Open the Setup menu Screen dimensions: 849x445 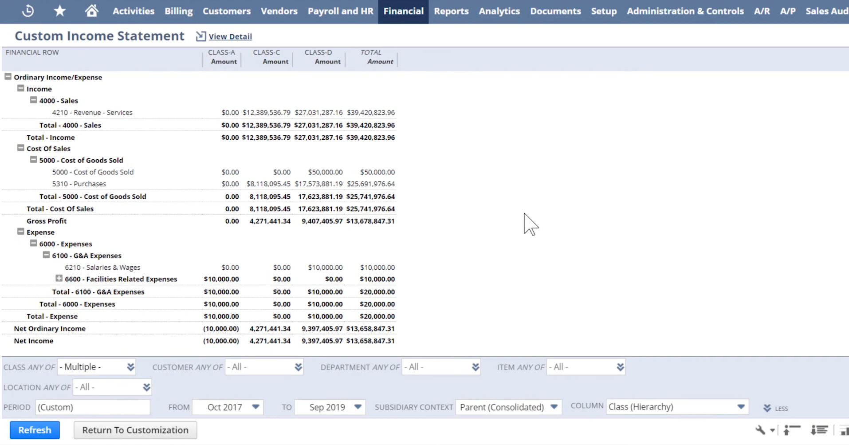click(x=604, y=11)
